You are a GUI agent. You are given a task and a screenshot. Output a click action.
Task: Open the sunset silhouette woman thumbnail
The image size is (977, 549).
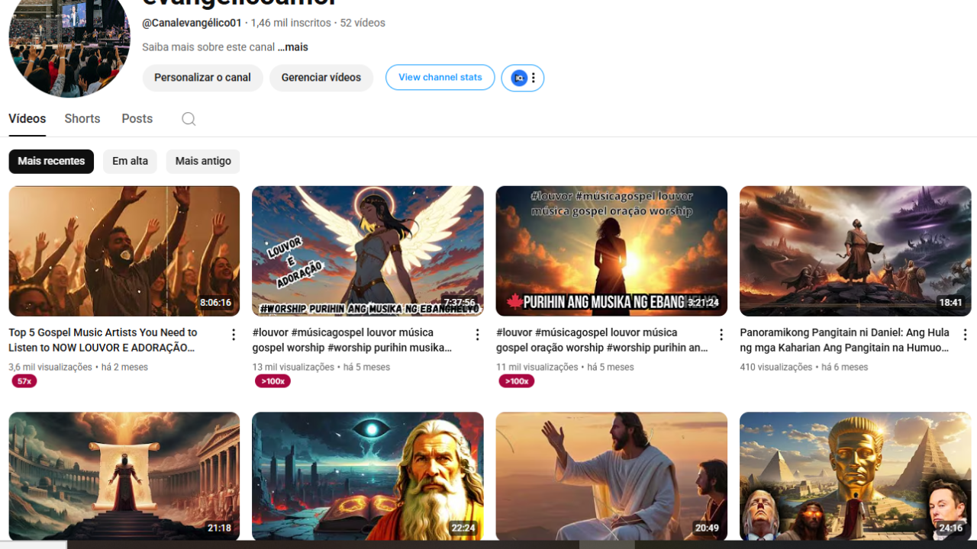point(611,251)
